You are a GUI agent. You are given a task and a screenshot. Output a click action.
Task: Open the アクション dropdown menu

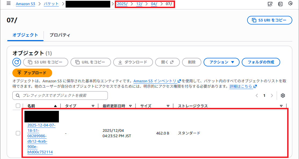click(221, 62)
